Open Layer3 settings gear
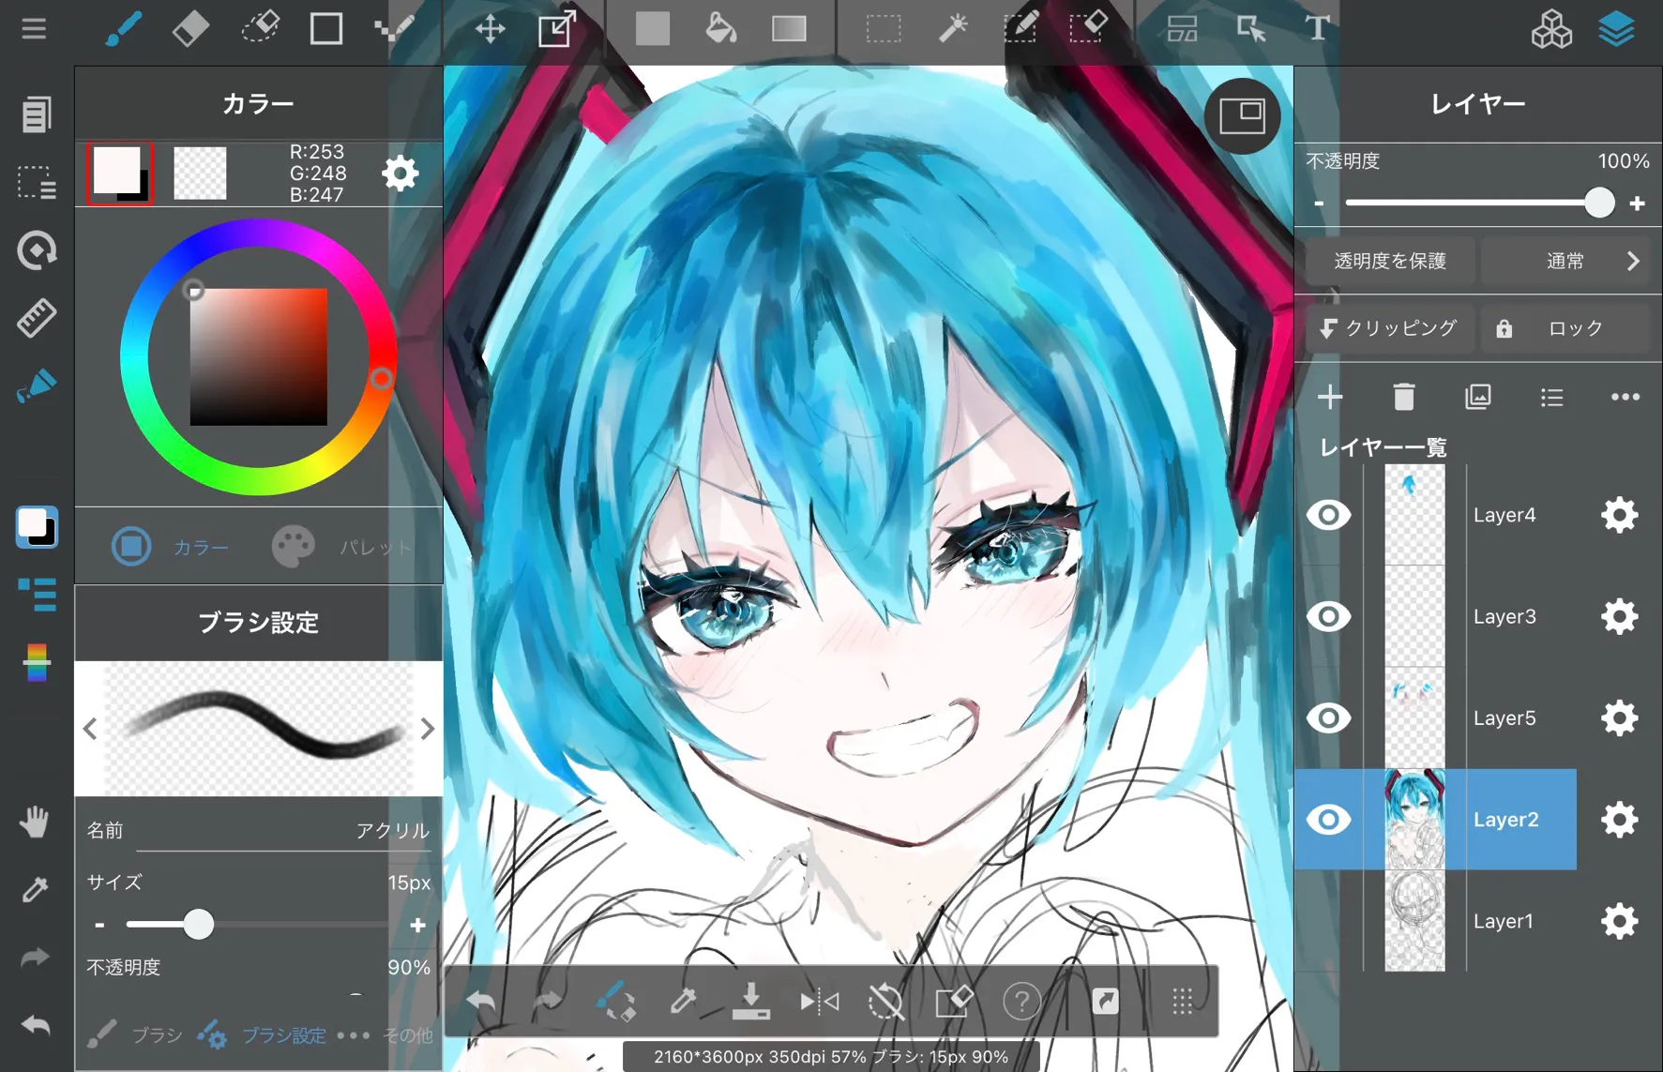This screenshot has height=1072, width=1663. point(1619,616)
